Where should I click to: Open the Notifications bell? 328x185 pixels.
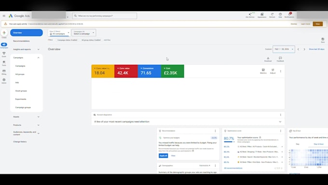[x=289, y=14]
